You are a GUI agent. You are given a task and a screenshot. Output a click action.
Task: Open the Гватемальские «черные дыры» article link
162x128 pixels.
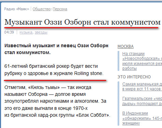tap(142, 101)
